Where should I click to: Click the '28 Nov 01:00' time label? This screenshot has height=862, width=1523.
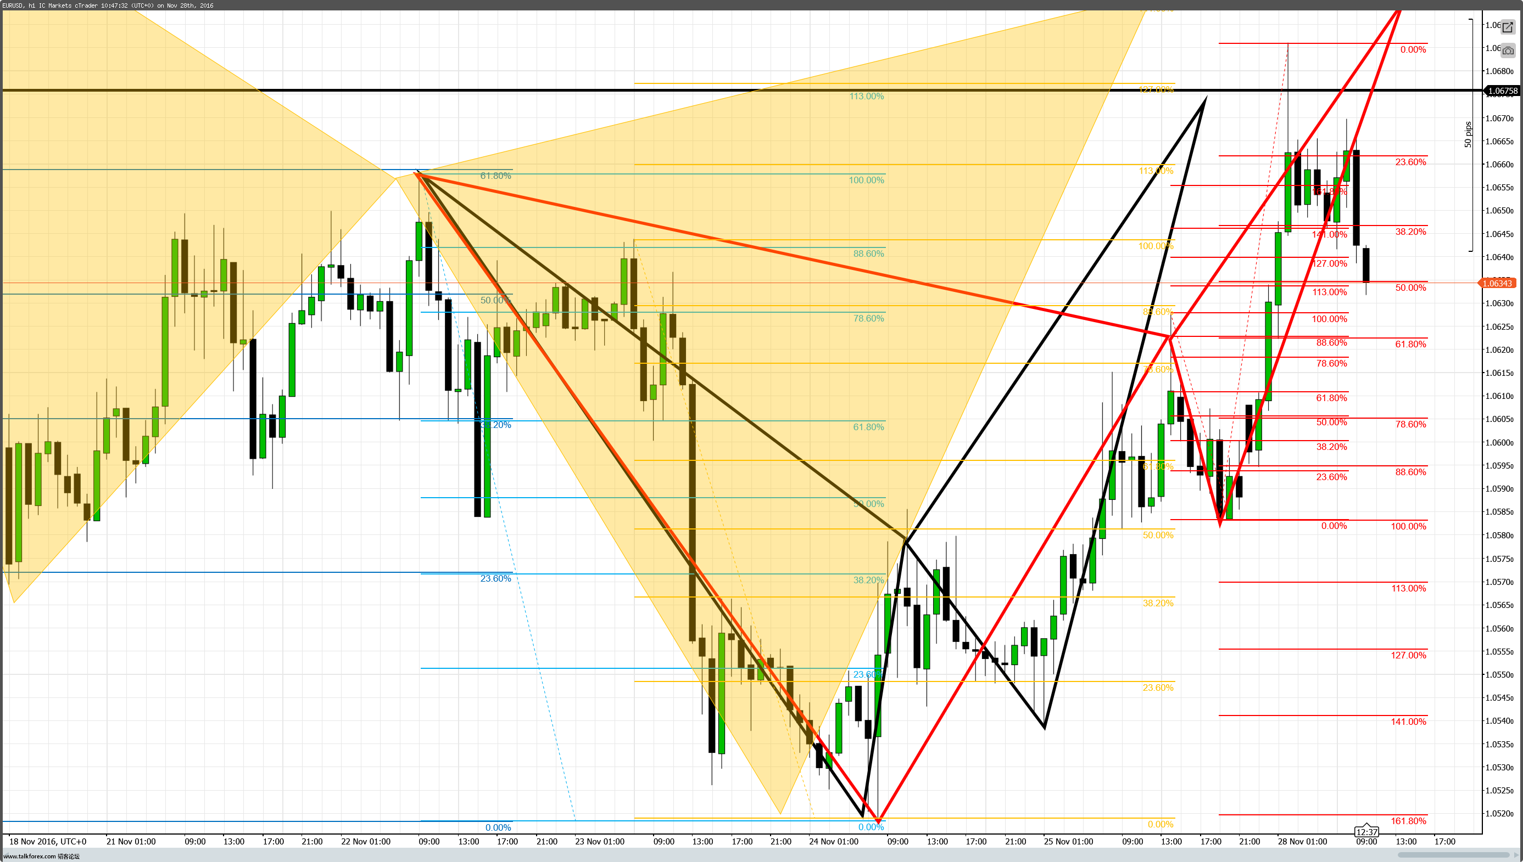[1303, 841]
